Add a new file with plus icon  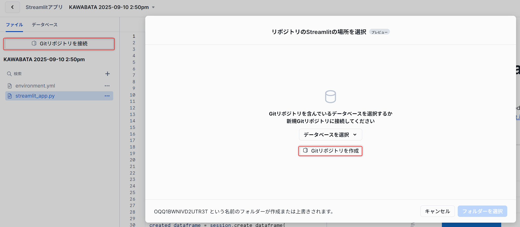[x=107, y=74]
